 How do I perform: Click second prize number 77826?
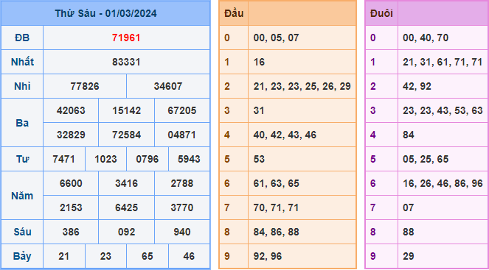coord(85,86)
